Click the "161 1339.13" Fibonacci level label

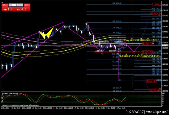117,32
